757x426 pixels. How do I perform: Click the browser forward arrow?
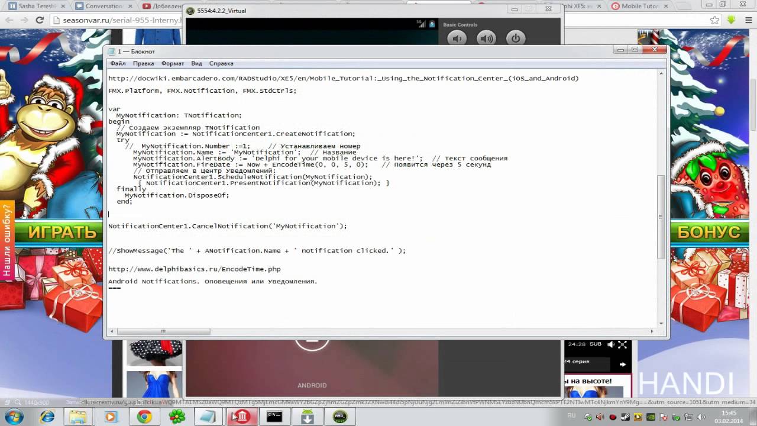click(x=24, y=20)
